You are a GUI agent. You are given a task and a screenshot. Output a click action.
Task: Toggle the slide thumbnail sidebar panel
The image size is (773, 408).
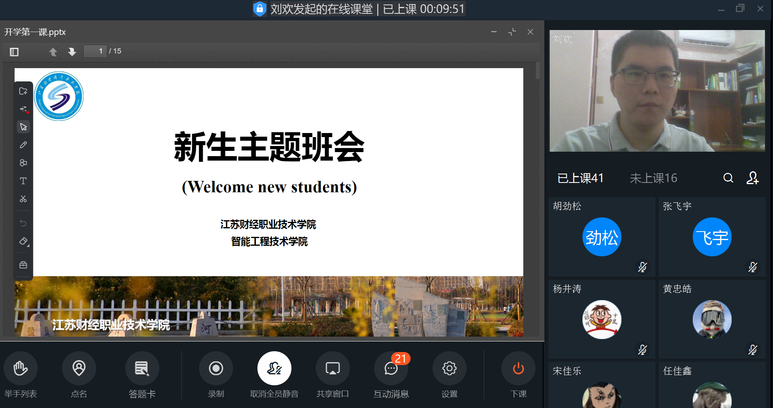(x=14, y=52)
